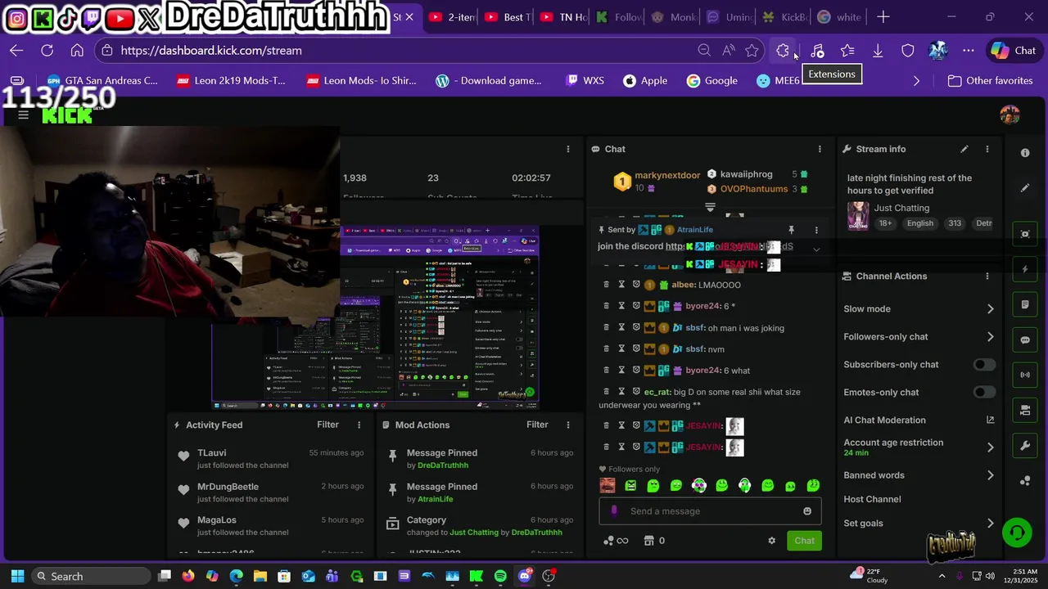This screenshot has width=1048, height=589.
Task: Click the Kick logo
Action: pyautogui.click(x=67, y=115)
